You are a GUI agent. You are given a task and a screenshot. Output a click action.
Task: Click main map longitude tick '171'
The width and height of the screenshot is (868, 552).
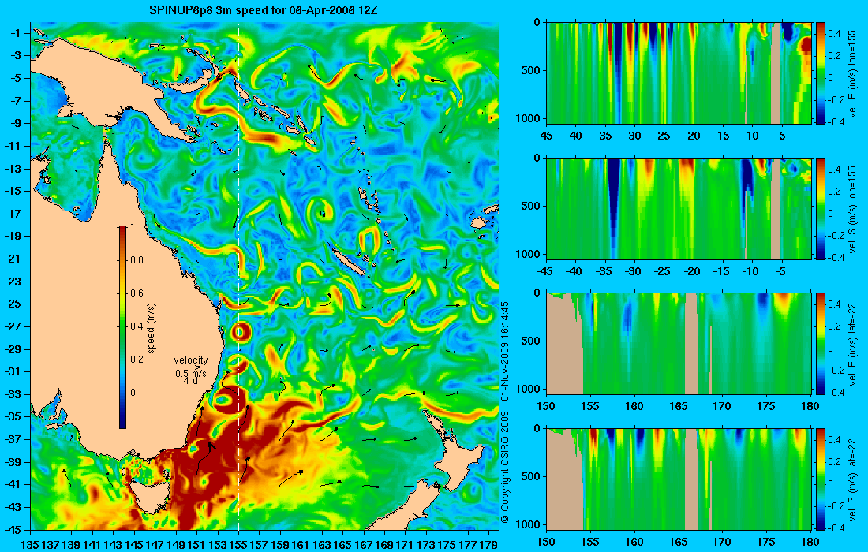click(x=406, y=545)
